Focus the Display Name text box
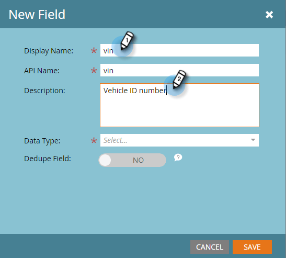Screen dimensions: 286x258 [179, 50]
